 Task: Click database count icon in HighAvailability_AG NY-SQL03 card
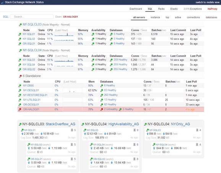[135, 130]
